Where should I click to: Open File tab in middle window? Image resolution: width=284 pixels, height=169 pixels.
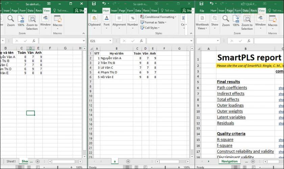tap(94, 10)
